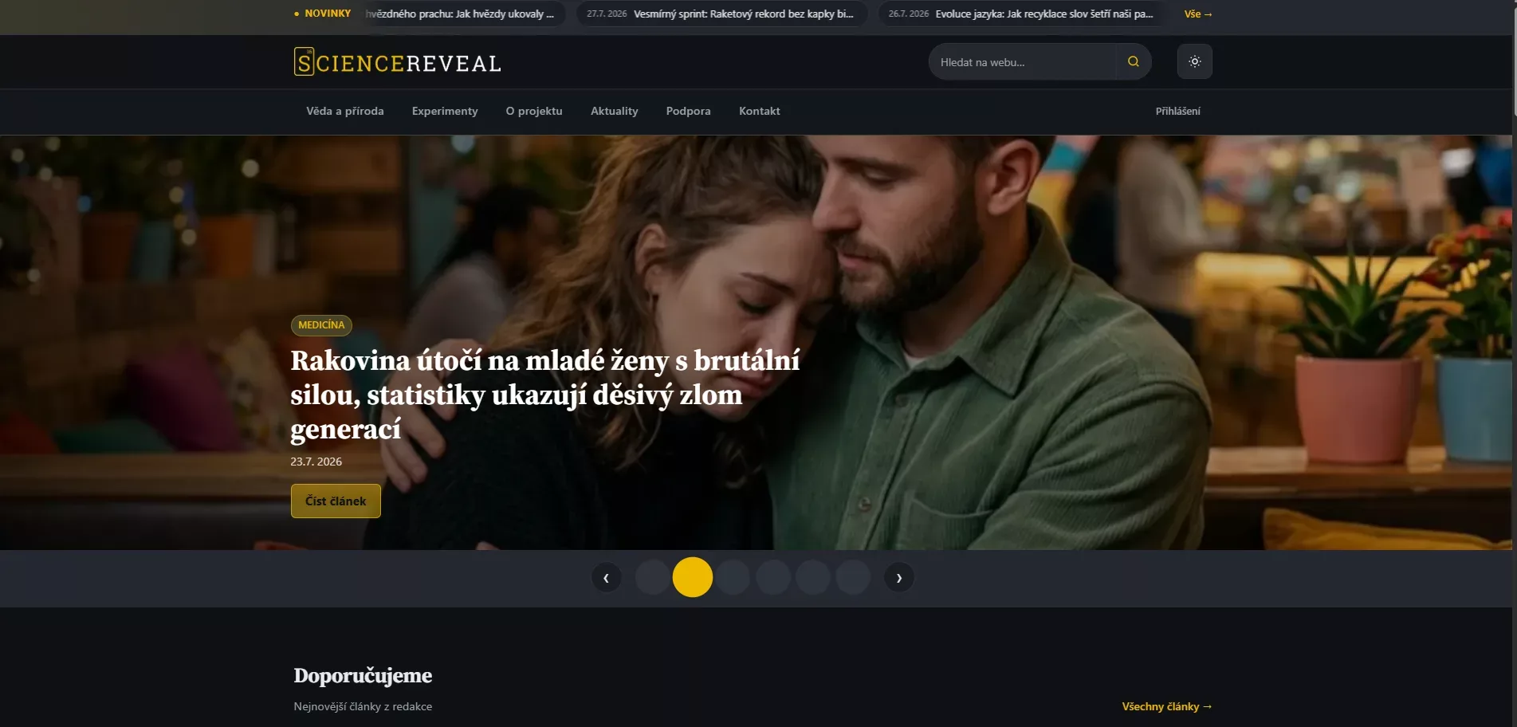Navigate to O projektu page
The width and height of the screenshot is (1517, 727).
[534, 111]
